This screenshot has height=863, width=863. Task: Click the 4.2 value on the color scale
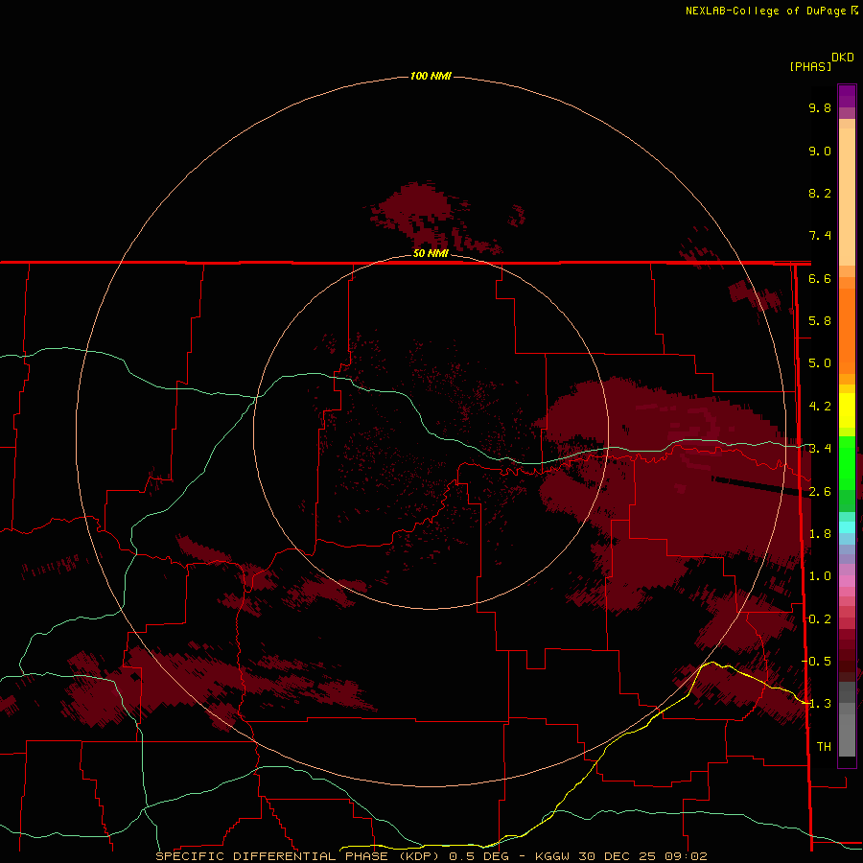pos(820,407)
